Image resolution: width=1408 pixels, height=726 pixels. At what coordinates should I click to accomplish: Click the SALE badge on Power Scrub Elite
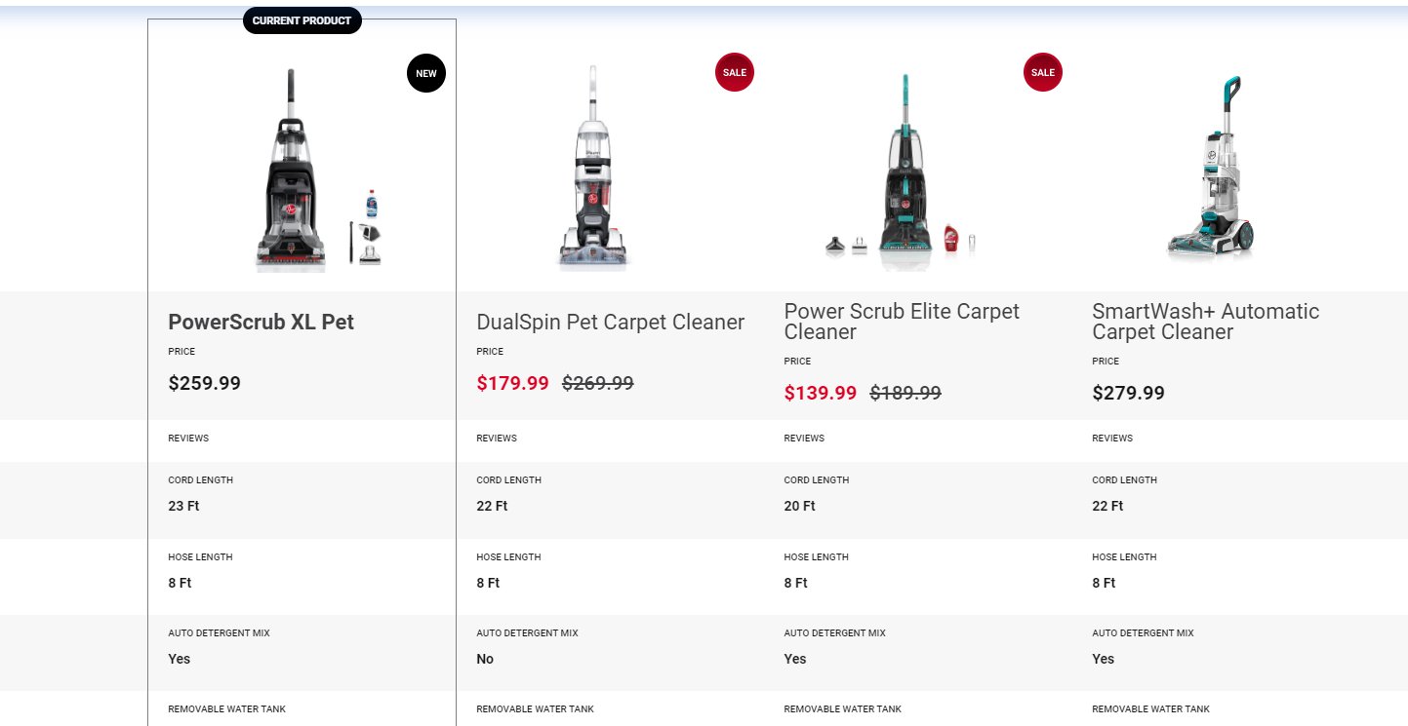(1043, 73)
